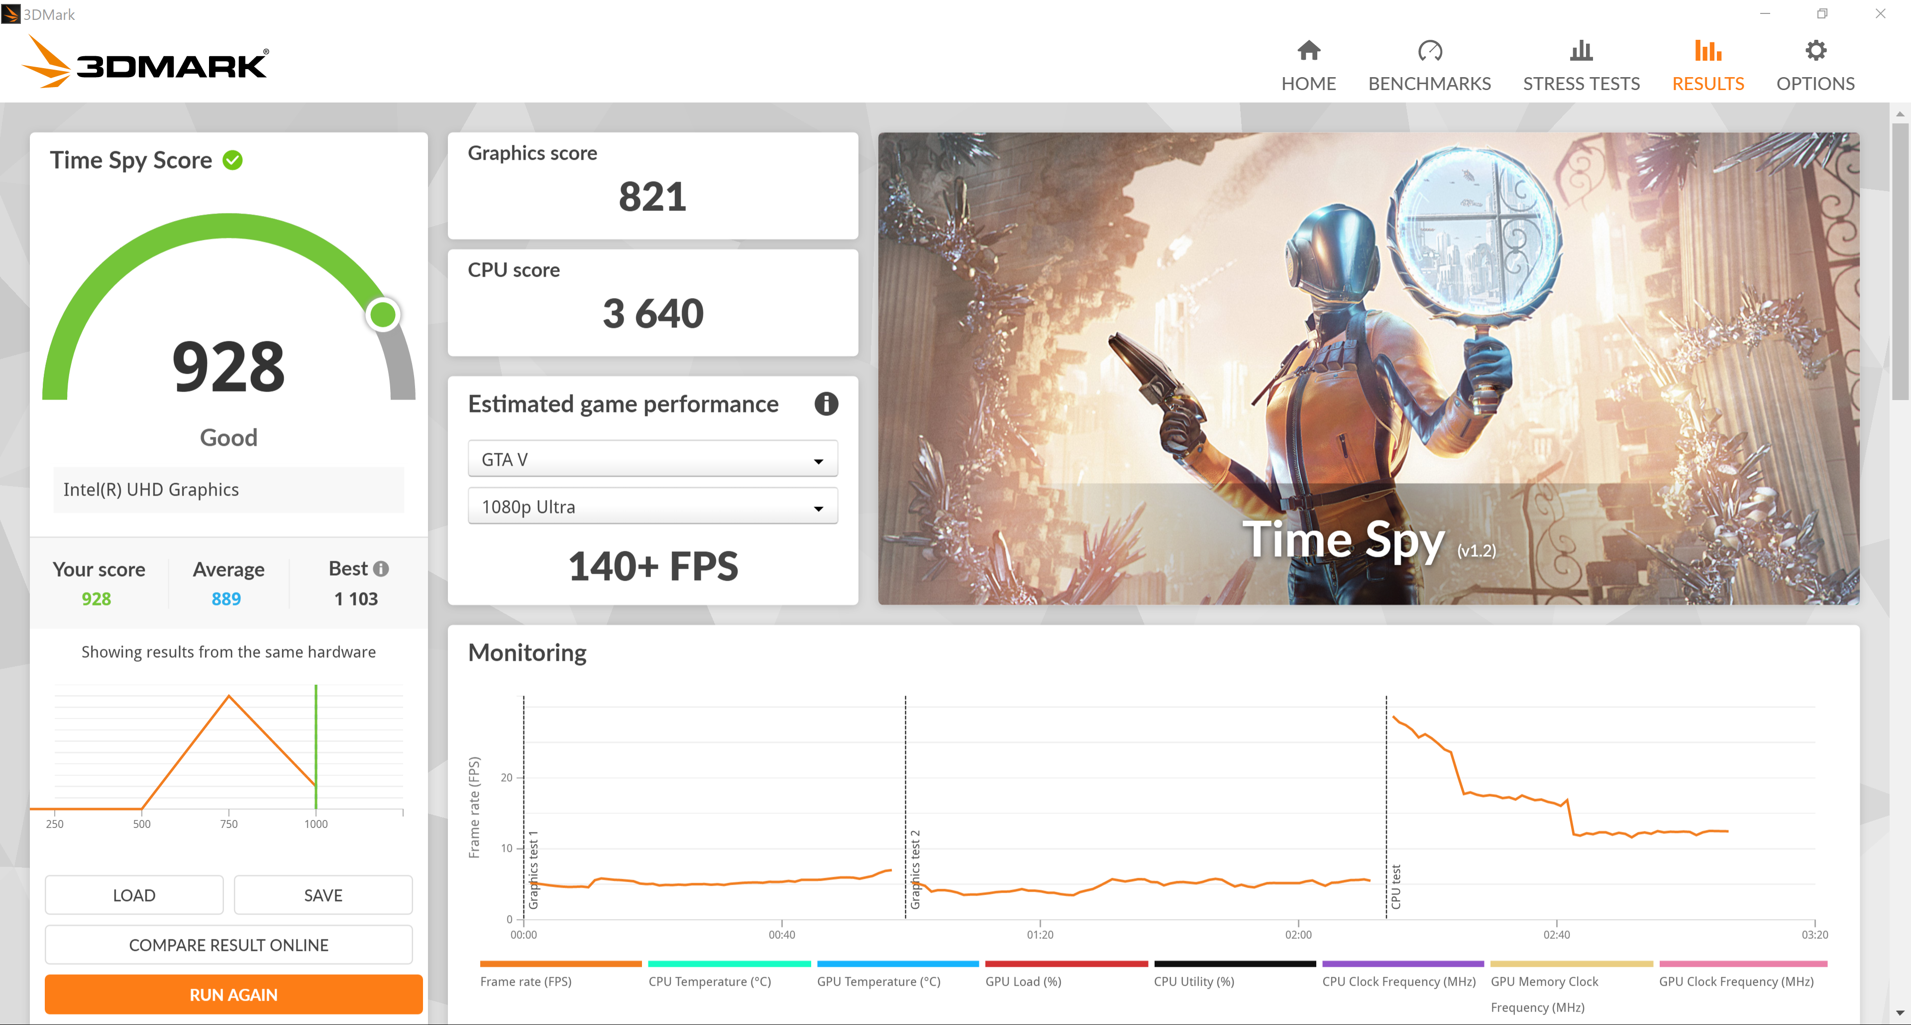The image size is (1911, 1025).
Task: Click info icon next to Estimated game performance
Action: click(826, 404)
